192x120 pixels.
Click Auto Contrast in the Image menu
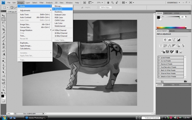pyautogui.click(x=35, y=17)
